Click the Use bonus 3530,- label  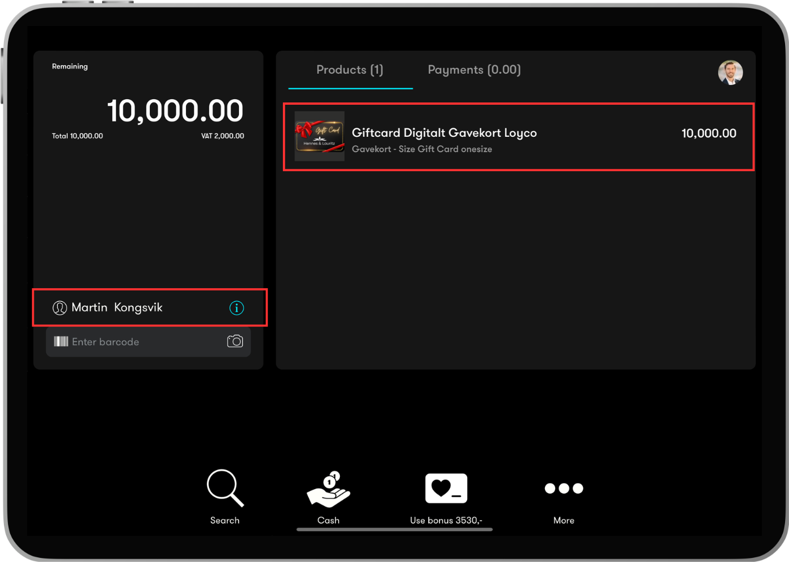coord(446,520)
